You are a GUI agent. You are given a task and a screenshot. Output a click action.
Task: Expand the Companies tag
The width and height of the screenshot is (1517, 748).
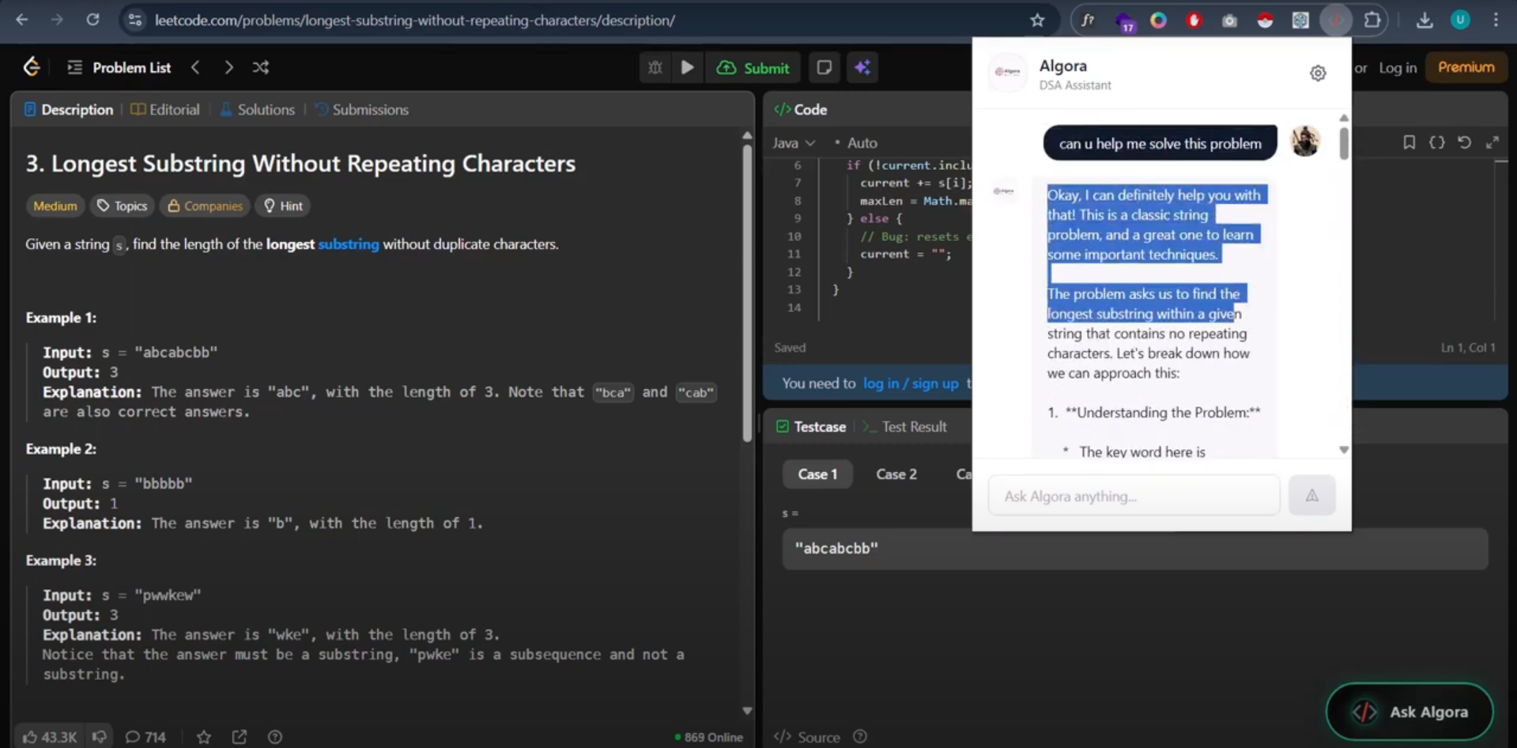click(205, 206)
